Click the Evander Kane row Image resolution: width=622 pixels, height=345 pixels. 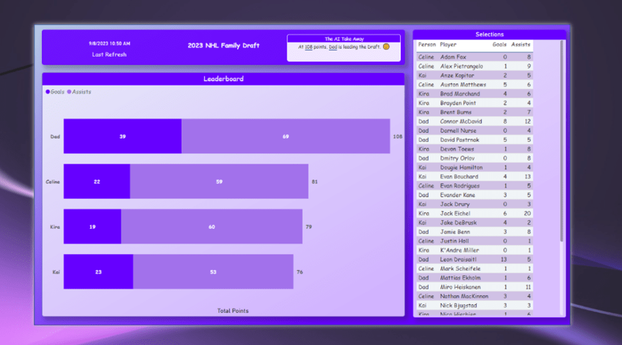(475, 195)
